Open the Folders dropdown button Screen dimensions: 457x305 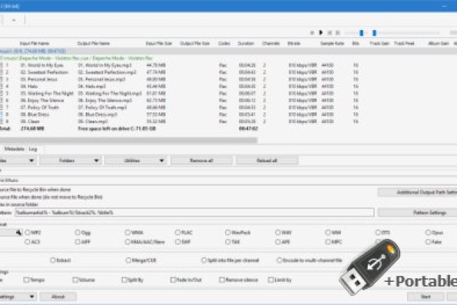point(68,160)
